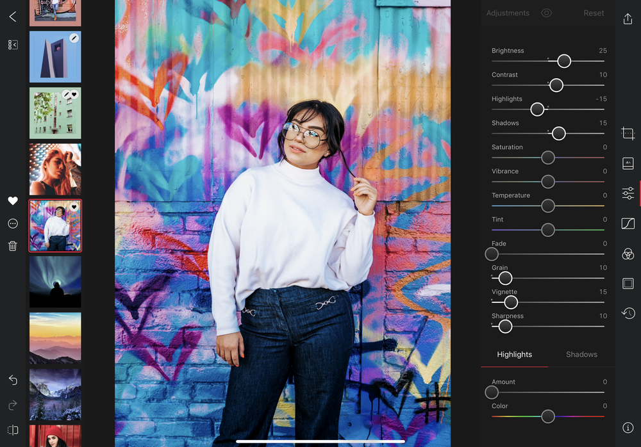Click heart badge on graffiti portrait thumbnail
Screen dimensions: 641x447
pyautogui.click(x=74, y=207)
